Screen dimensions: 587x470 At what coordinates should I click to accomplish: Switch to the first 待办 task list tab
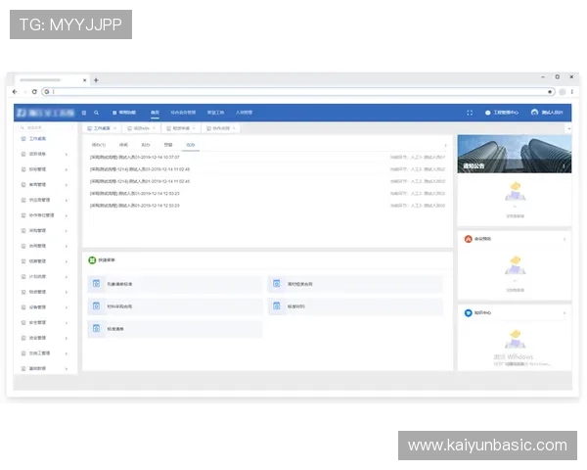tap(97, 145)
